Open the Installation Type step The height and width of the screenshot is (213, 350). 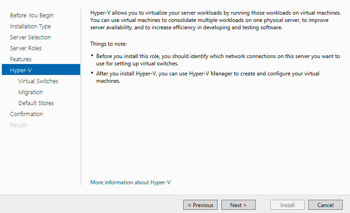30,27
